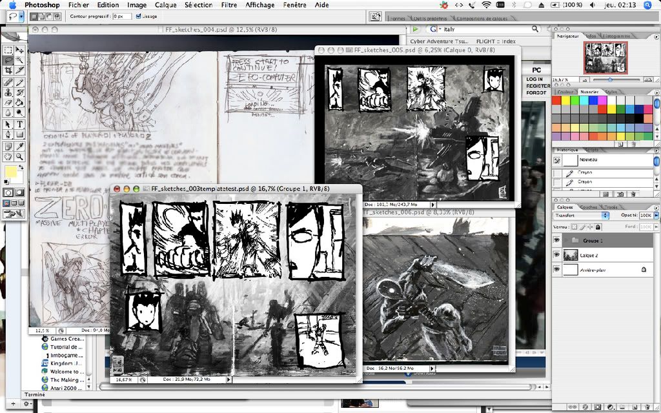Select the Pen tool

coord(8,134)
